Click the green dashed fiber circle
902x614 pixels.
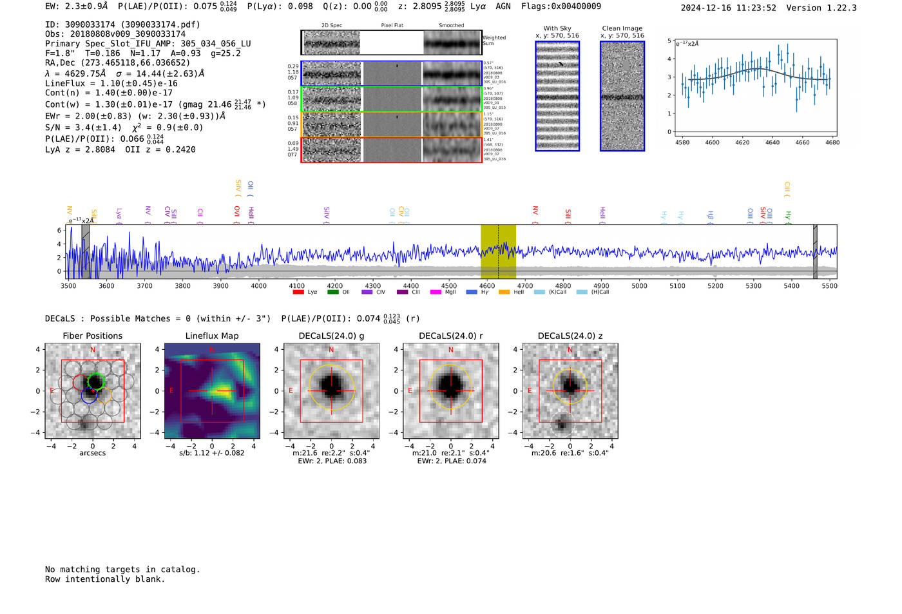[97, 381]
